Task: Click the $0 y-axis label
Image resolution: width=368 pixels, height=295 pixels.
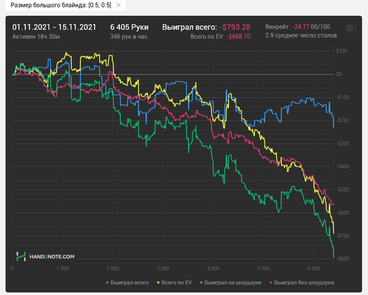Action: [339, 74]
